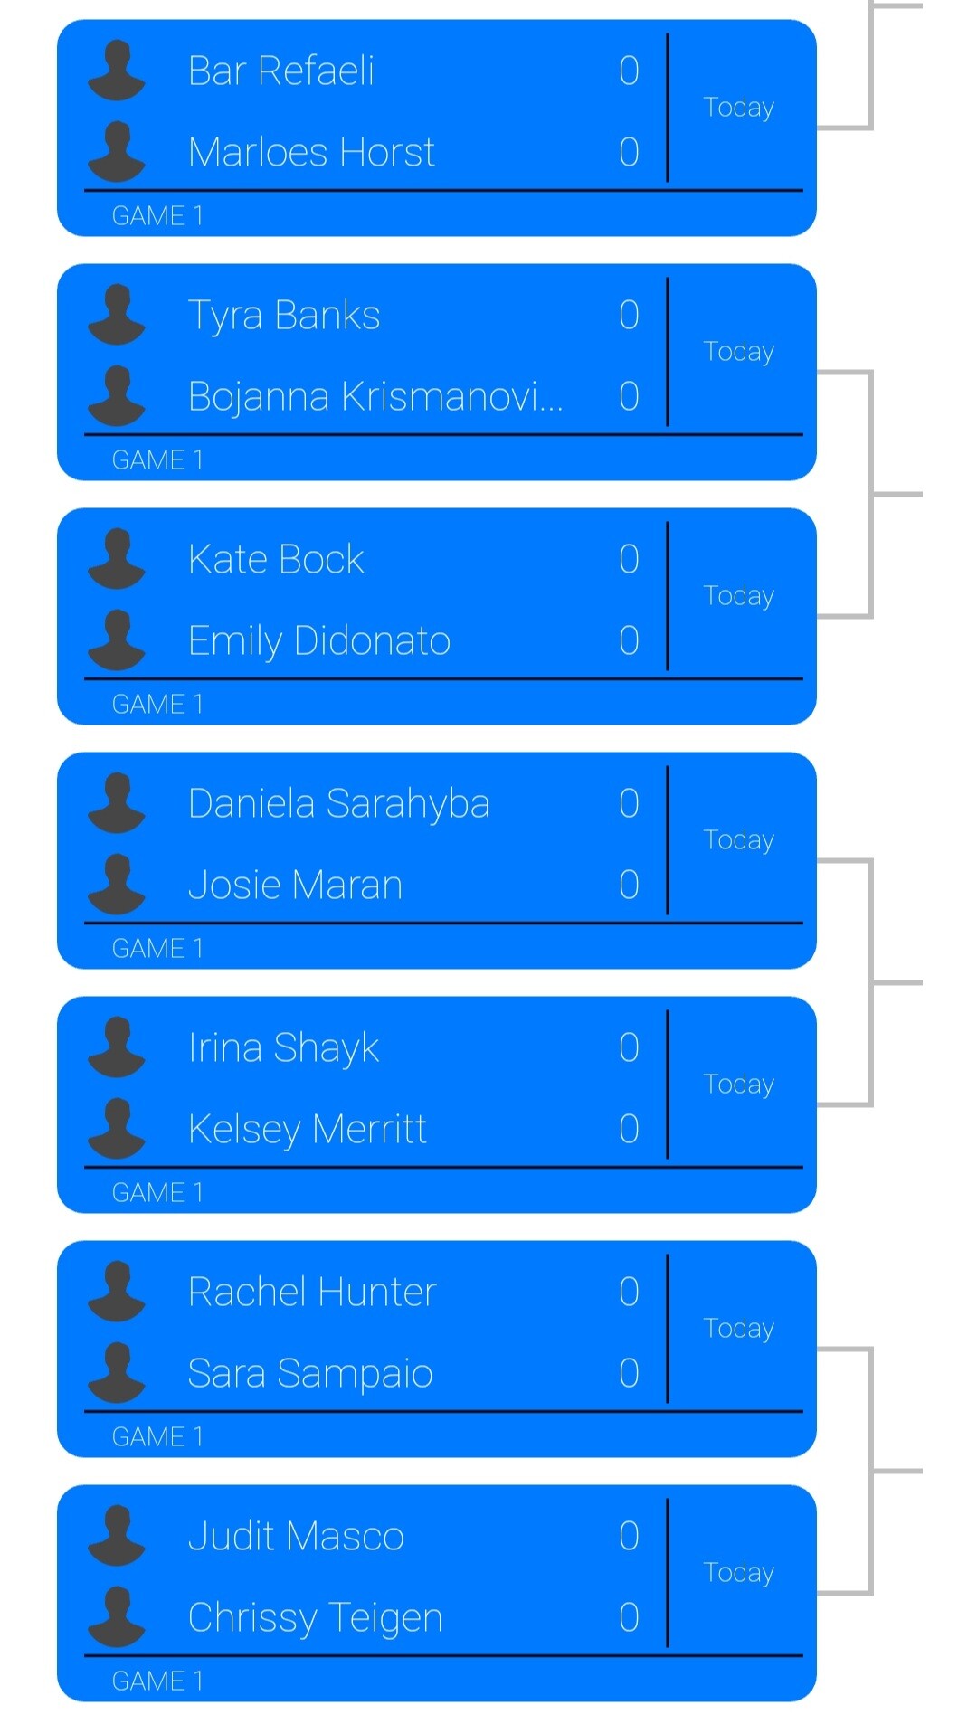Select the Bojanna Krismanovi... player name
Image resolution: width=977 pixels, height=1724 pixels.
[x=375, y=396]
